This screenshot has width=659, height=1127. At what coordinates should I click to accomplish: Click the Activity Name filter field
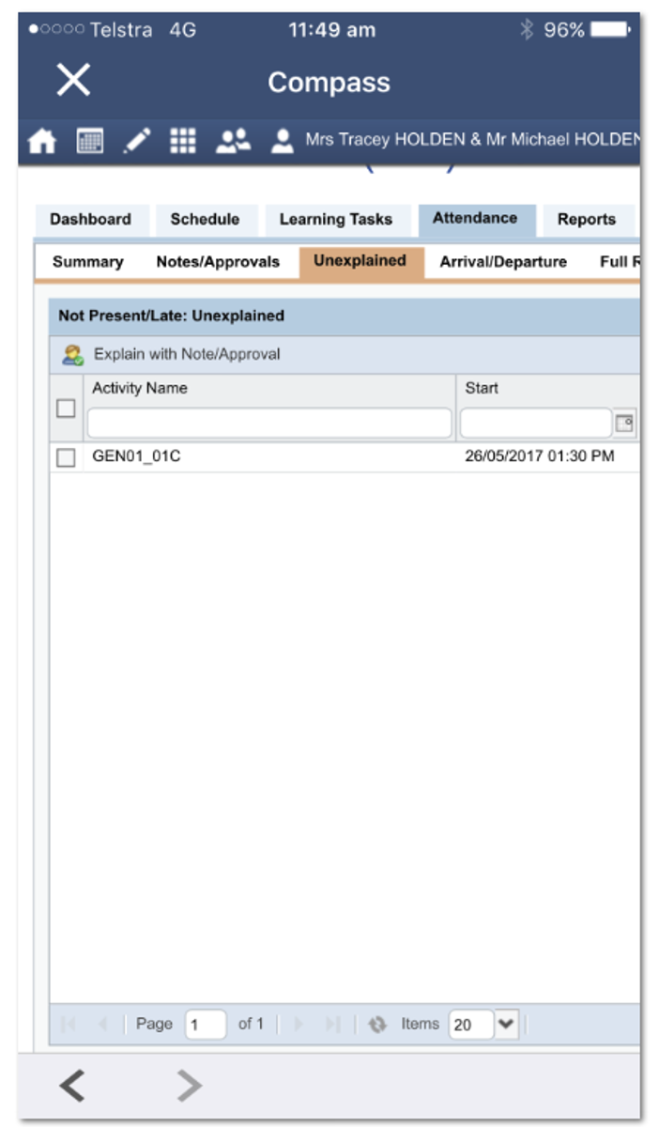pyautogui.click(x=269, y=424)
